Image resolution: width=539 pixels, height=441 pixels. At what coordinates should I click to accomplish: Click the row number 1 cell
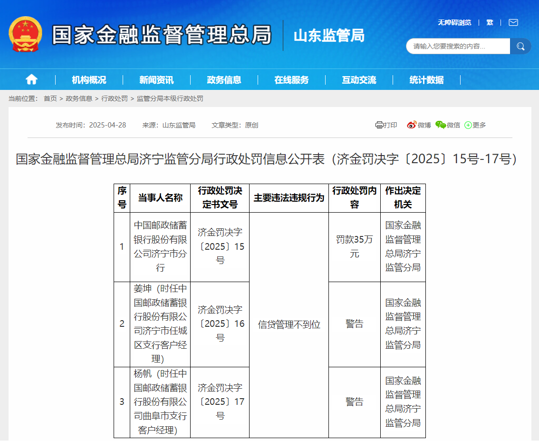tap(122, 246)
